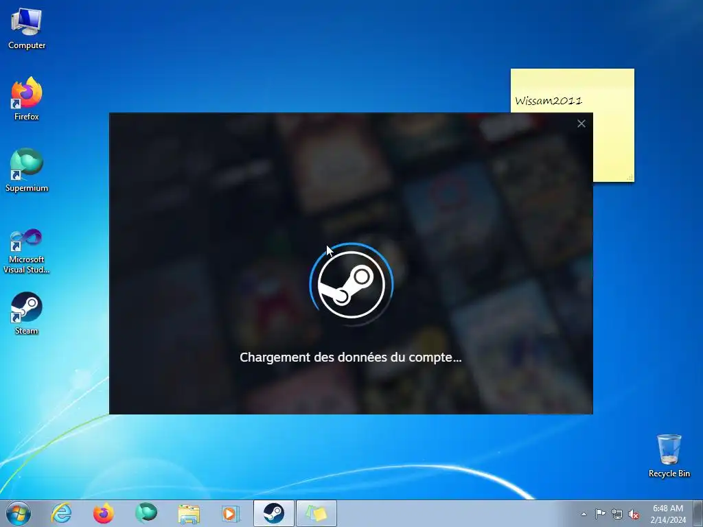The width and height of the screenshot is (703, 527).
Task: Select the Microsoft Visual Studio desktop shortcut
Action: 27,251
